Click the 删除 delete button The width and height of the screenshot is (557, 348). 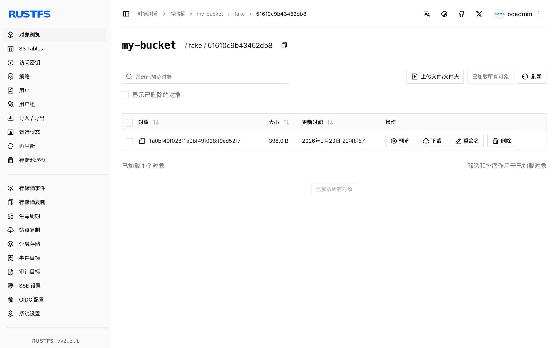[502, 141]
